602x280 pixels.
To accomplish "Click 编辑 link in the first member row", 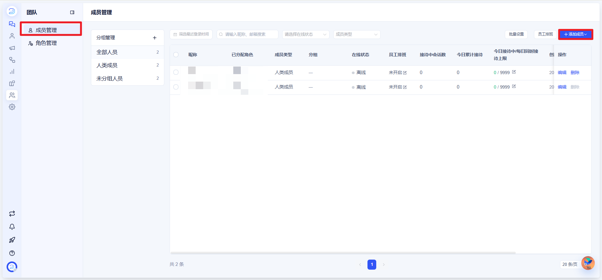I will [562, 73].
